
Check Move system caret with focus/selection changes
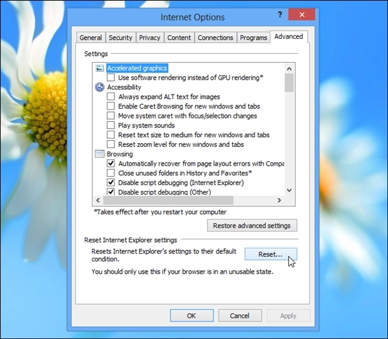click(x=111, y=116)
